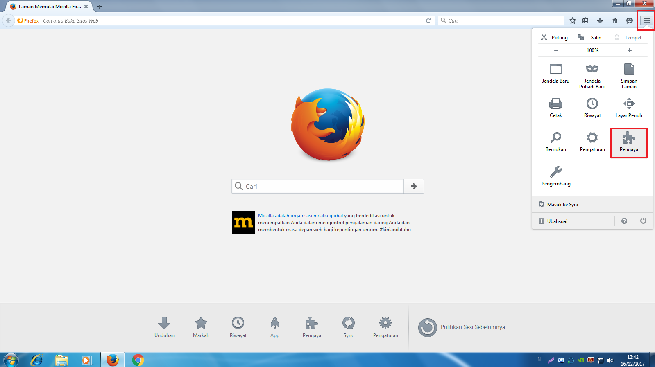Image resolution: width=655 pixels, height=367 pixels.
Task: Open Pengaya add-ons in menu panel
Action: pyautogui.click(x=629, y=142)
